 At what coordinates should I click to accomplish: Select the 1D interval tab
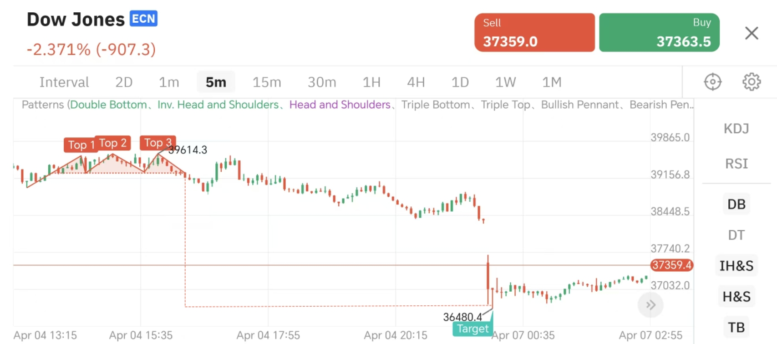coord(460,82)
